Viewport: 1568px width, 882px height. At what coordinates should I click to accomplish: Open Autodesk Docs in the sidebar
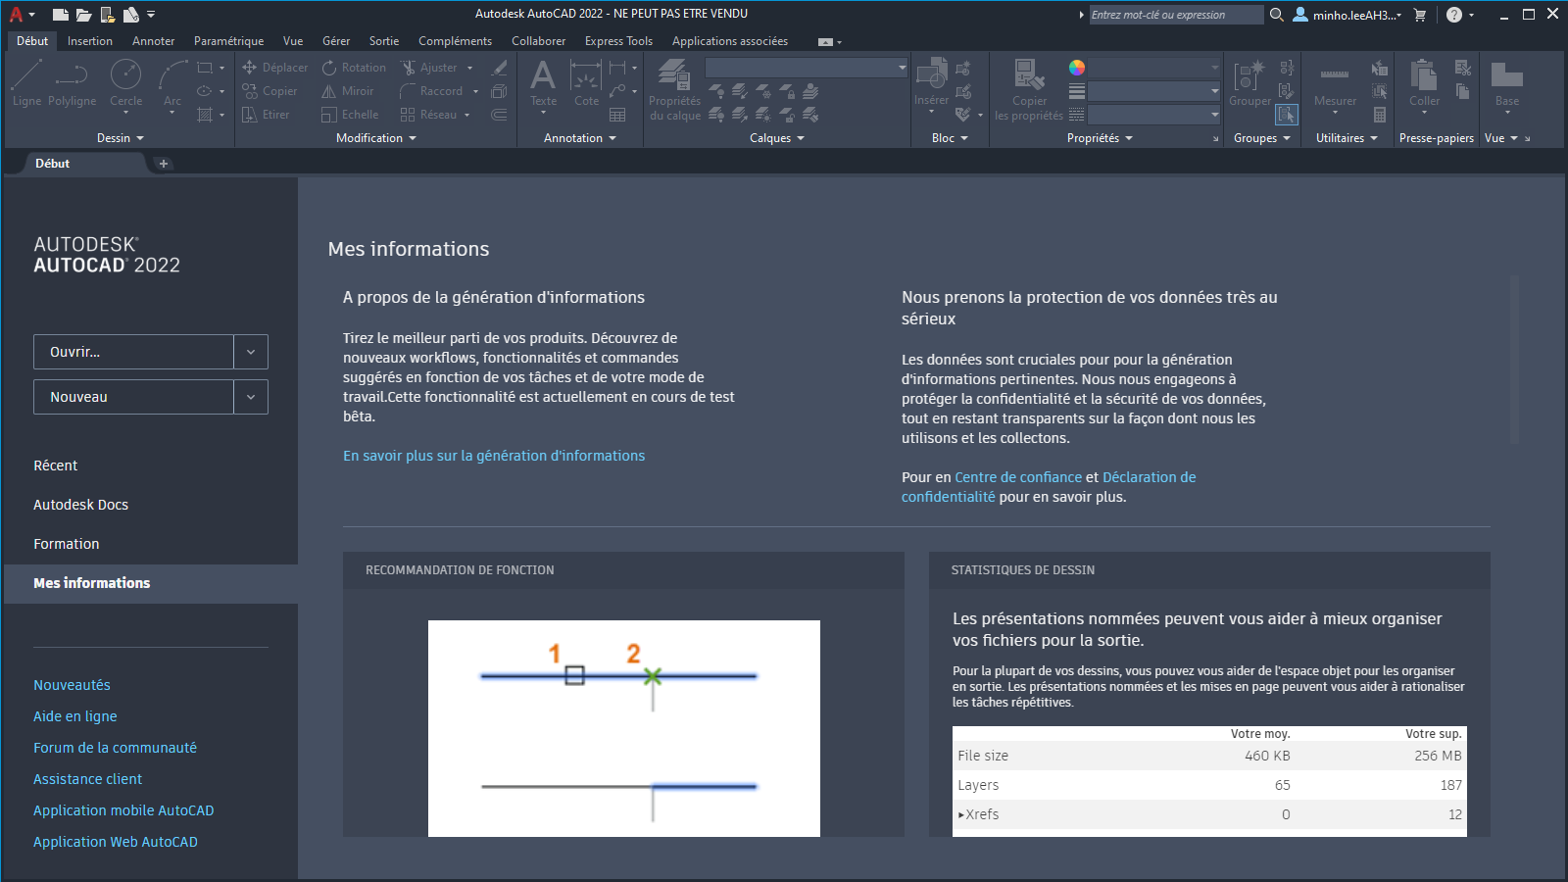click(x=81, y=505)
